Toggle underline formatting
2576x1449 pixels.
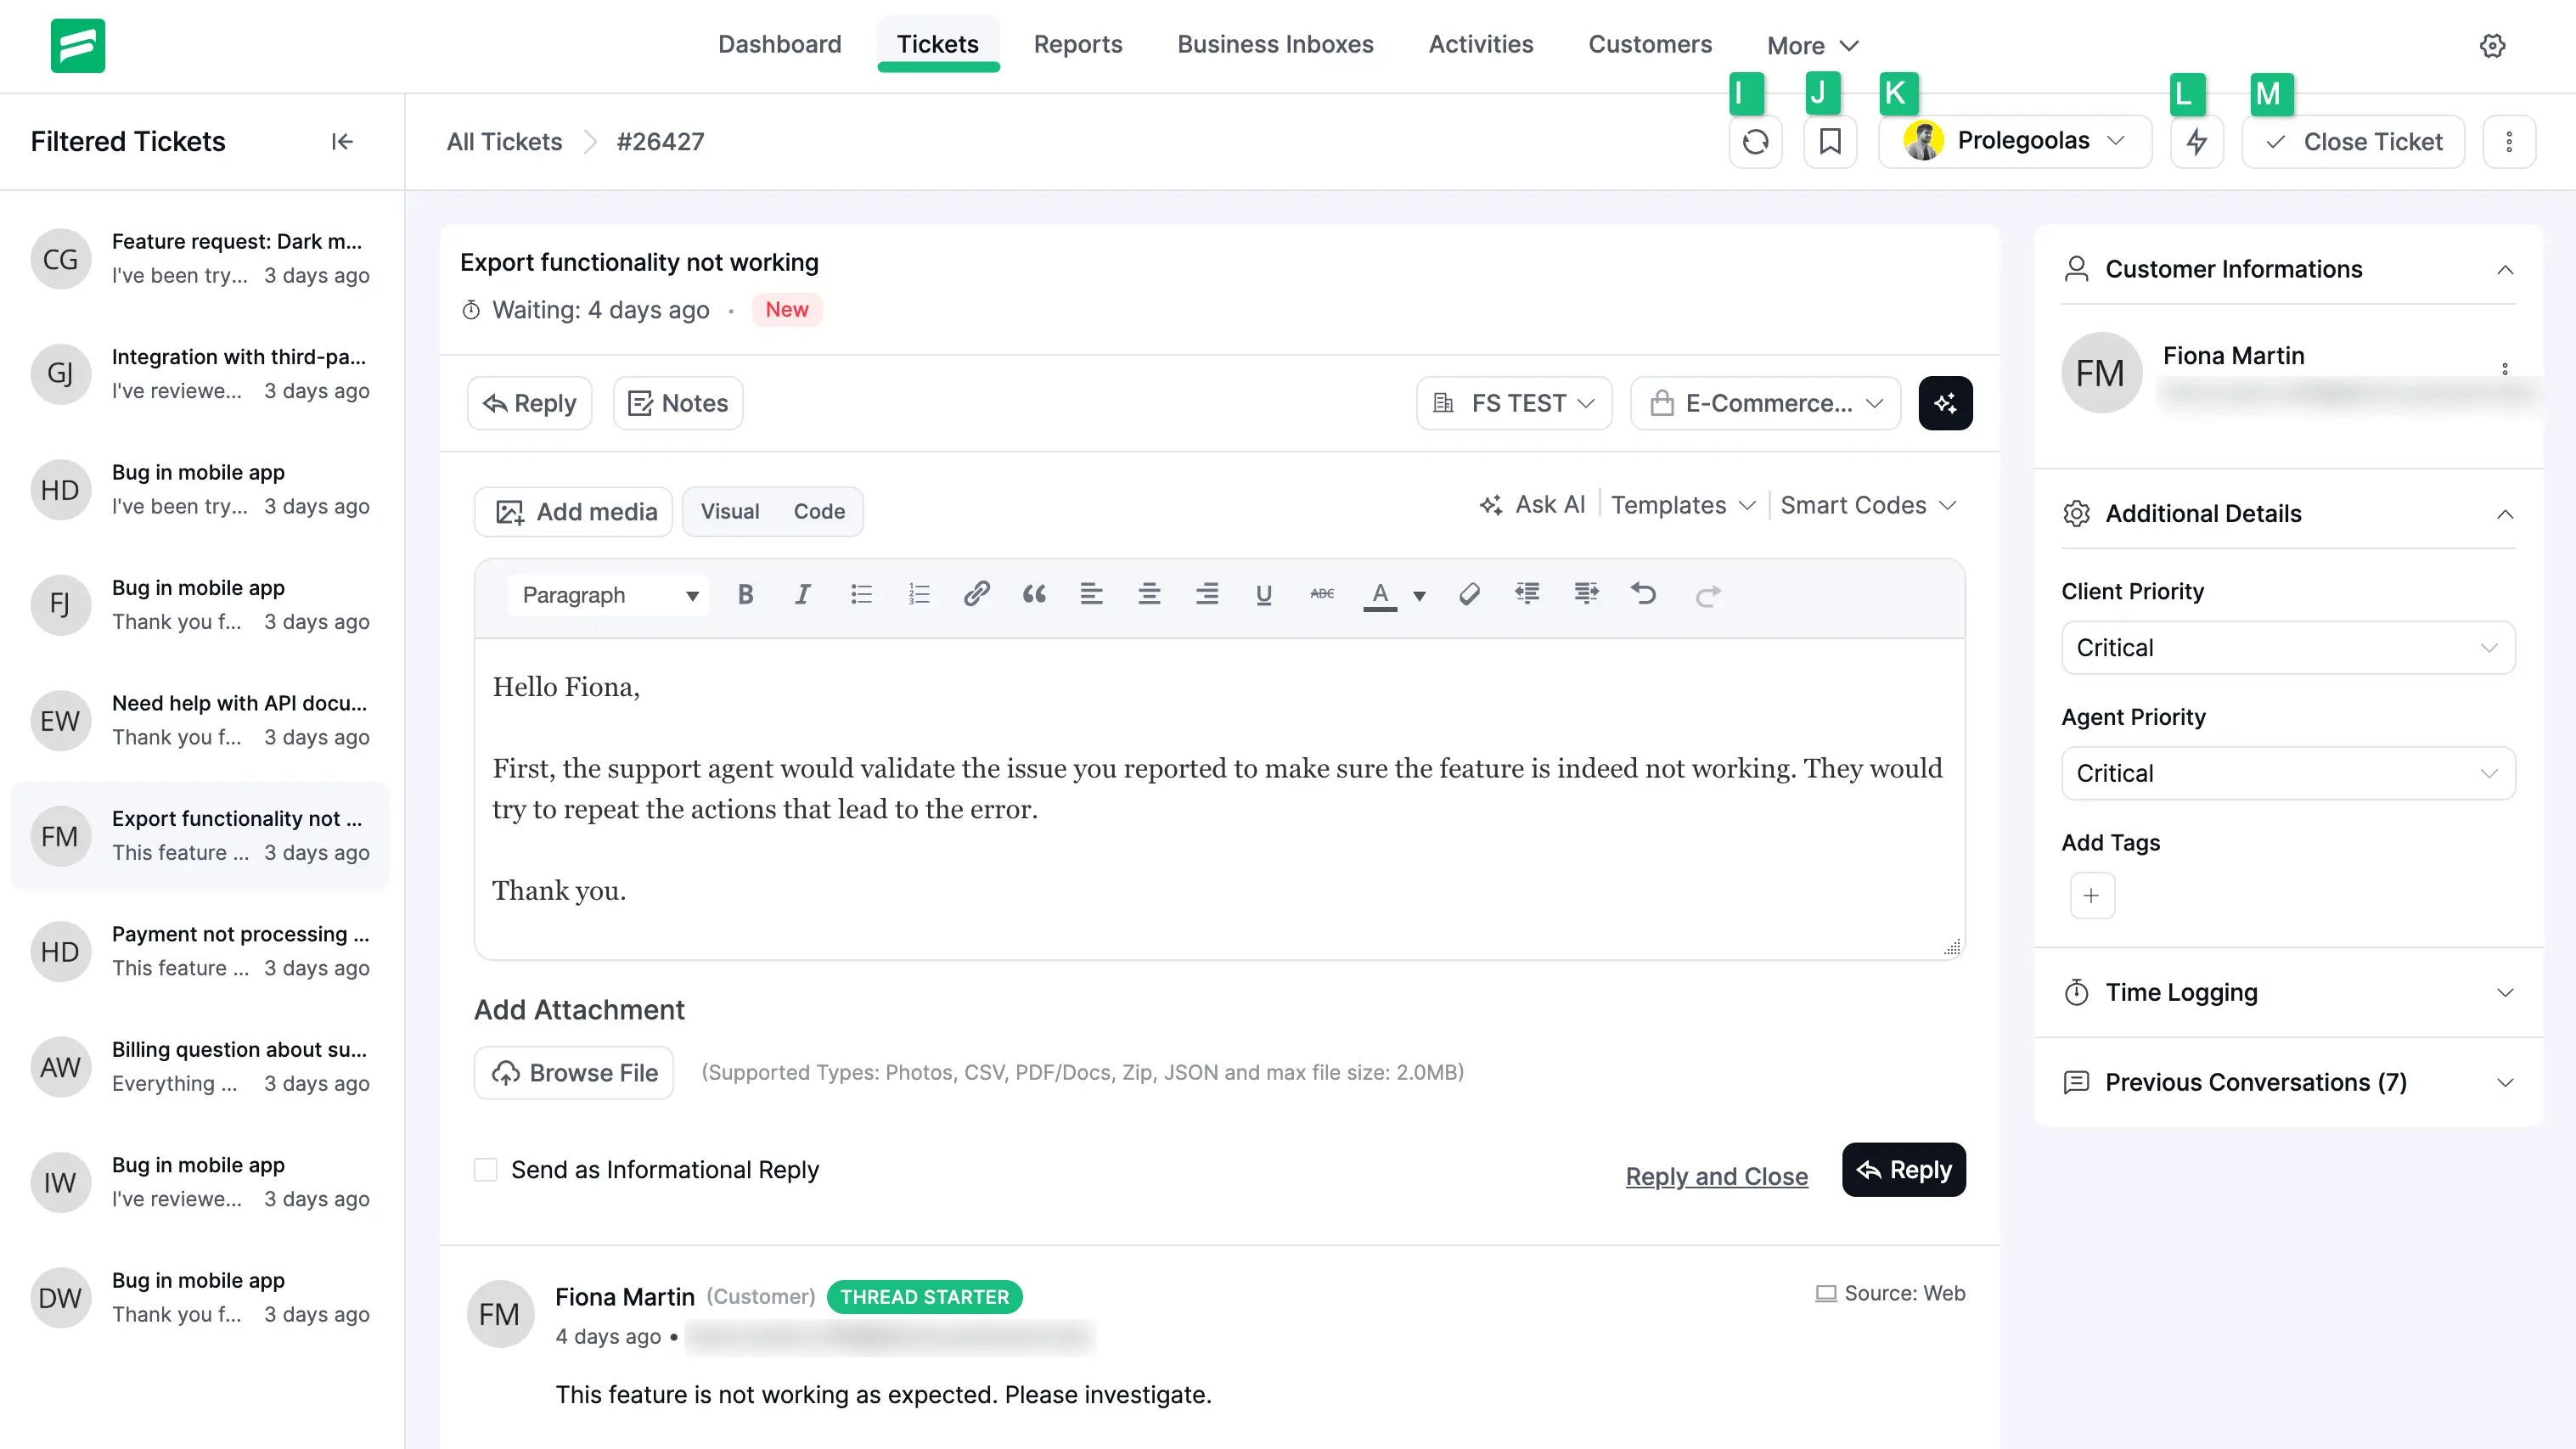[x=1263, y=595]
